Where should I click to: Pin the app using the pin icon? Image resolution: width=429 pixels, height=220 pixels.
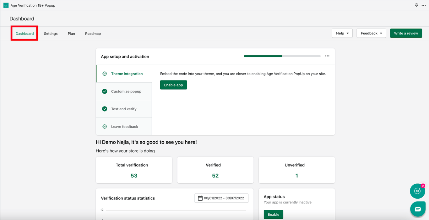point(416,5)
